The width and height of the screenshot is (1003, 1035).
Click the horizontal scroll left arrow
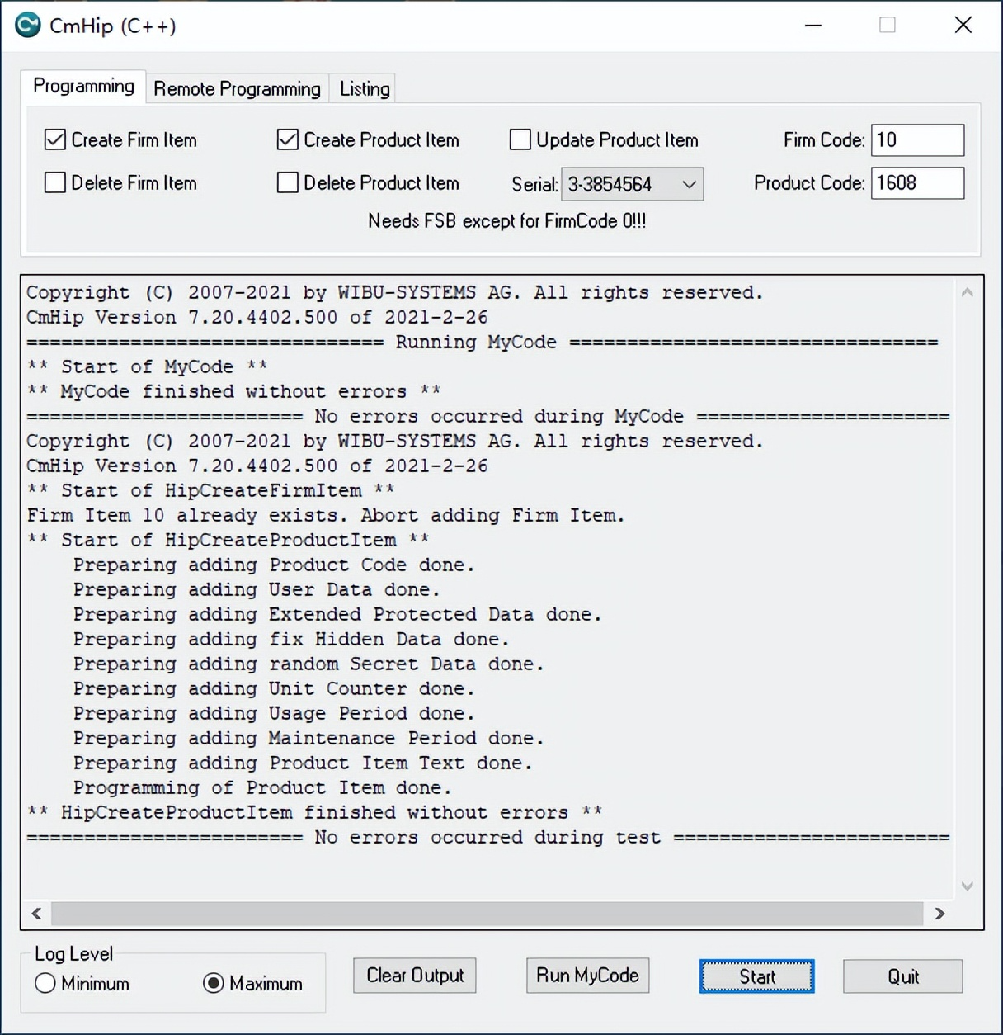pos(36,913)
